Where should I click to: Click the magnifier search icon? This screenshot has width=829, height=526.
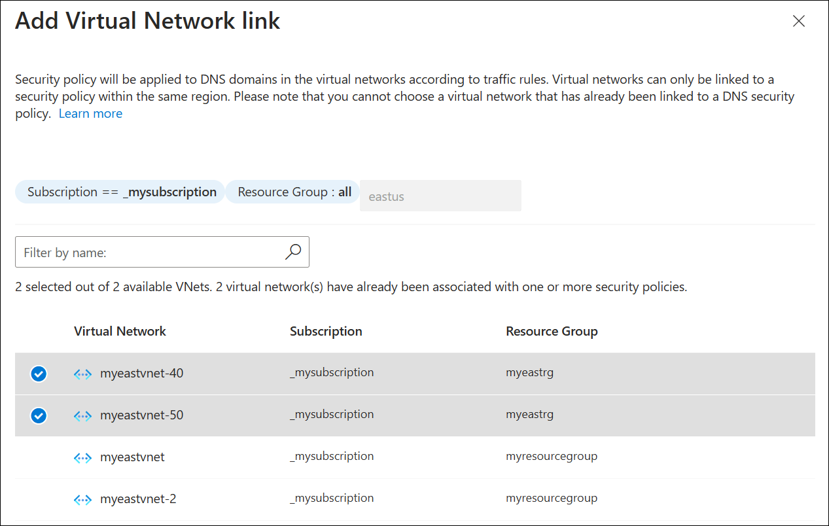293,252
